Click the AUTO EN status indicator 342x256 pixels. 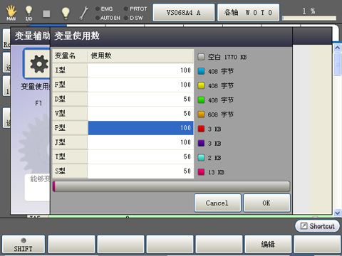108,18
